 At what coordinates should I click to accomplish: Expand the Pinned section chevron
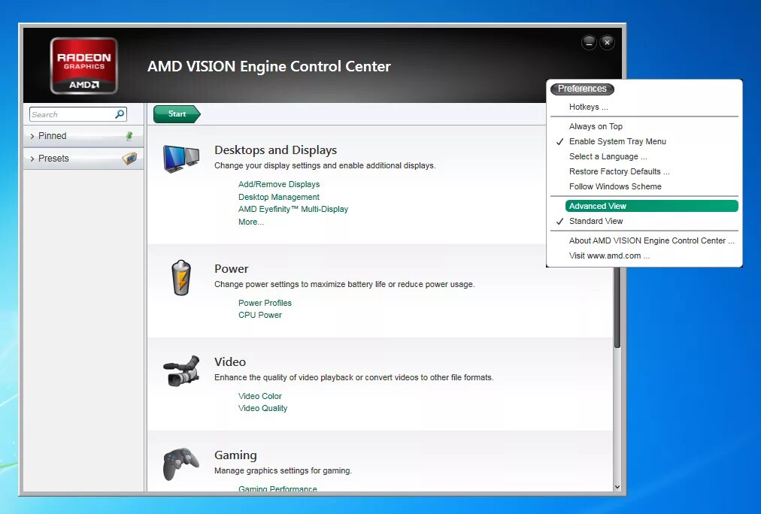click(x=32, y=136)
